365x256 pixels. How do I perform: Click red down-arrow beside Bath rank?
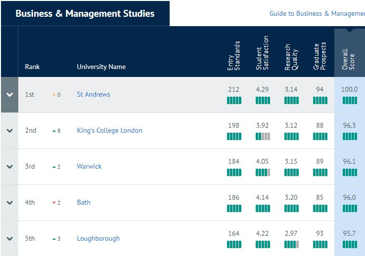click(54, 203)
